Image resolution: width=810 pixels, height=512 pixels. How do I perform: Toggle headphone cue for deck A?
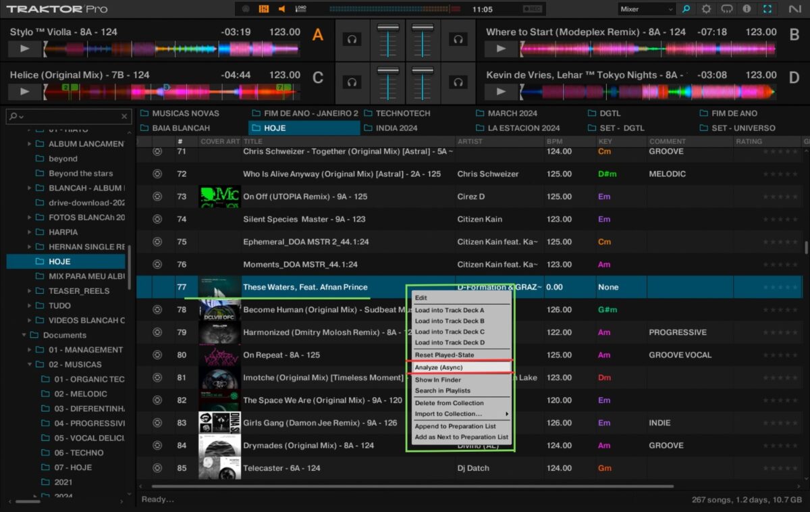click(x=352, y=40)
